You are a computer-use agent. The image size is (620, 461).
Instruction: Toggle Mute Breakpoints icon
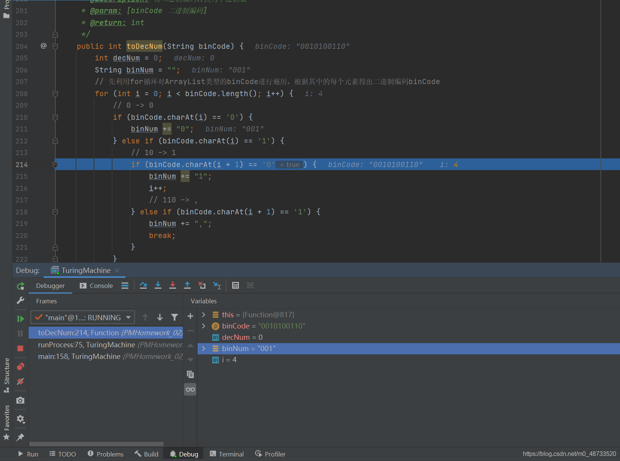point(20,381)
